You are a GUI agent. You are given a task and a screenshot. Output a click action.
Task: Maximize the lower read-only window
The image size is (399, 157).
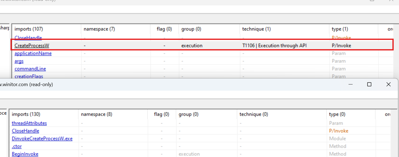click(x=369, y=84)
